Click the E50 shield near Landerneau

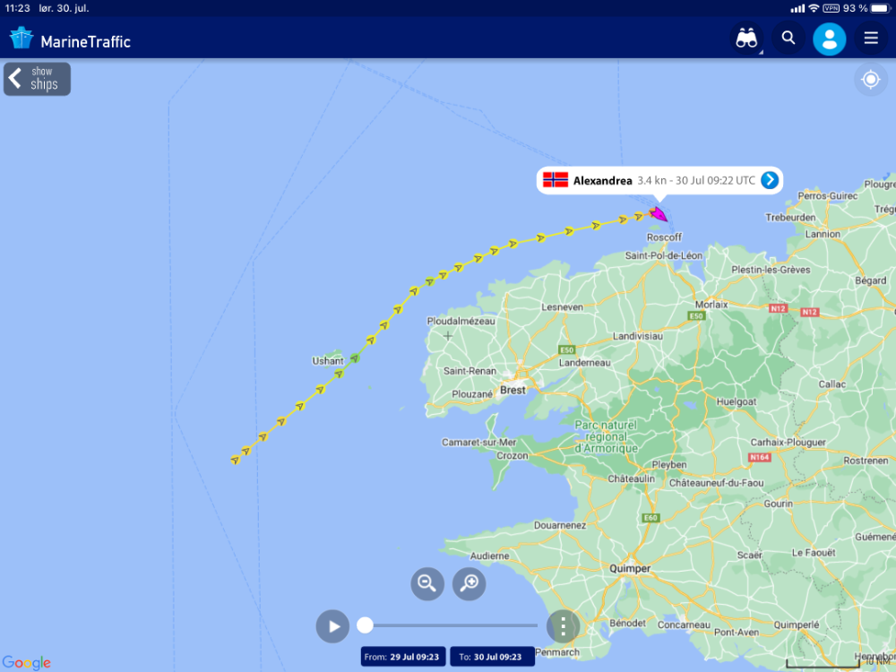coord(566,349)
